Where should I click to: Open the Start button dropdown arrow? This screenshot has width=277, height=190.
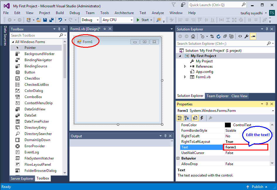pyautogui.click(x=151, y=20)
